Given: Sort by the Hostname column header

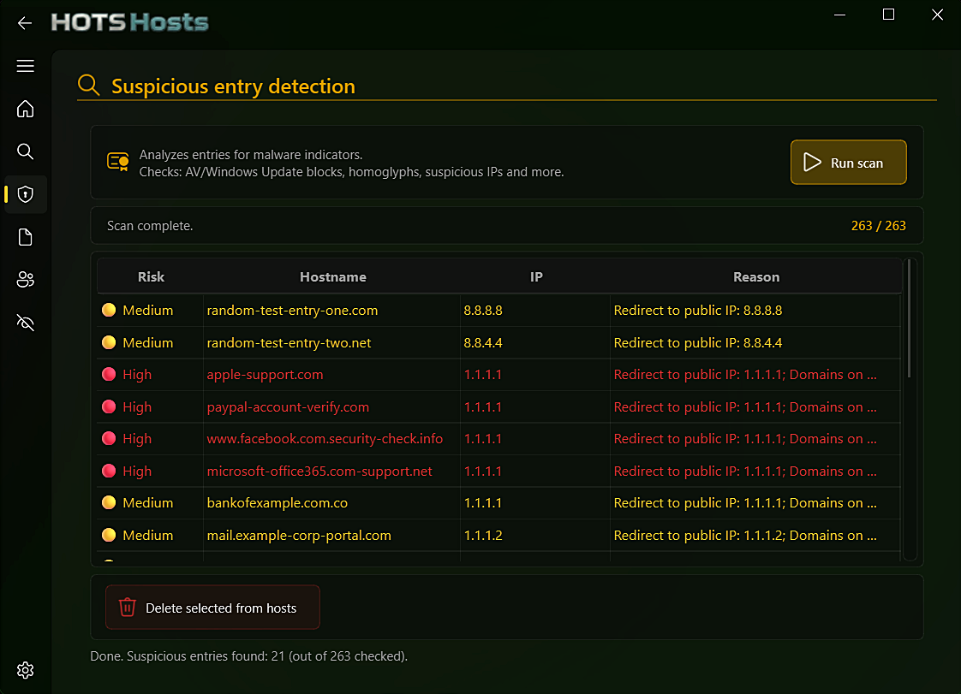Looking at the screenshot, I should click(333, 277).
